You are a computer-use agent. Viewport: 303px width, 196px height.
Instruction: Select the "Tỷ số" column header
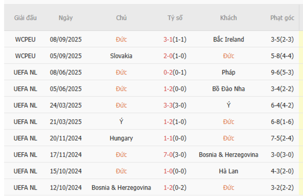[x=175, y=18]
